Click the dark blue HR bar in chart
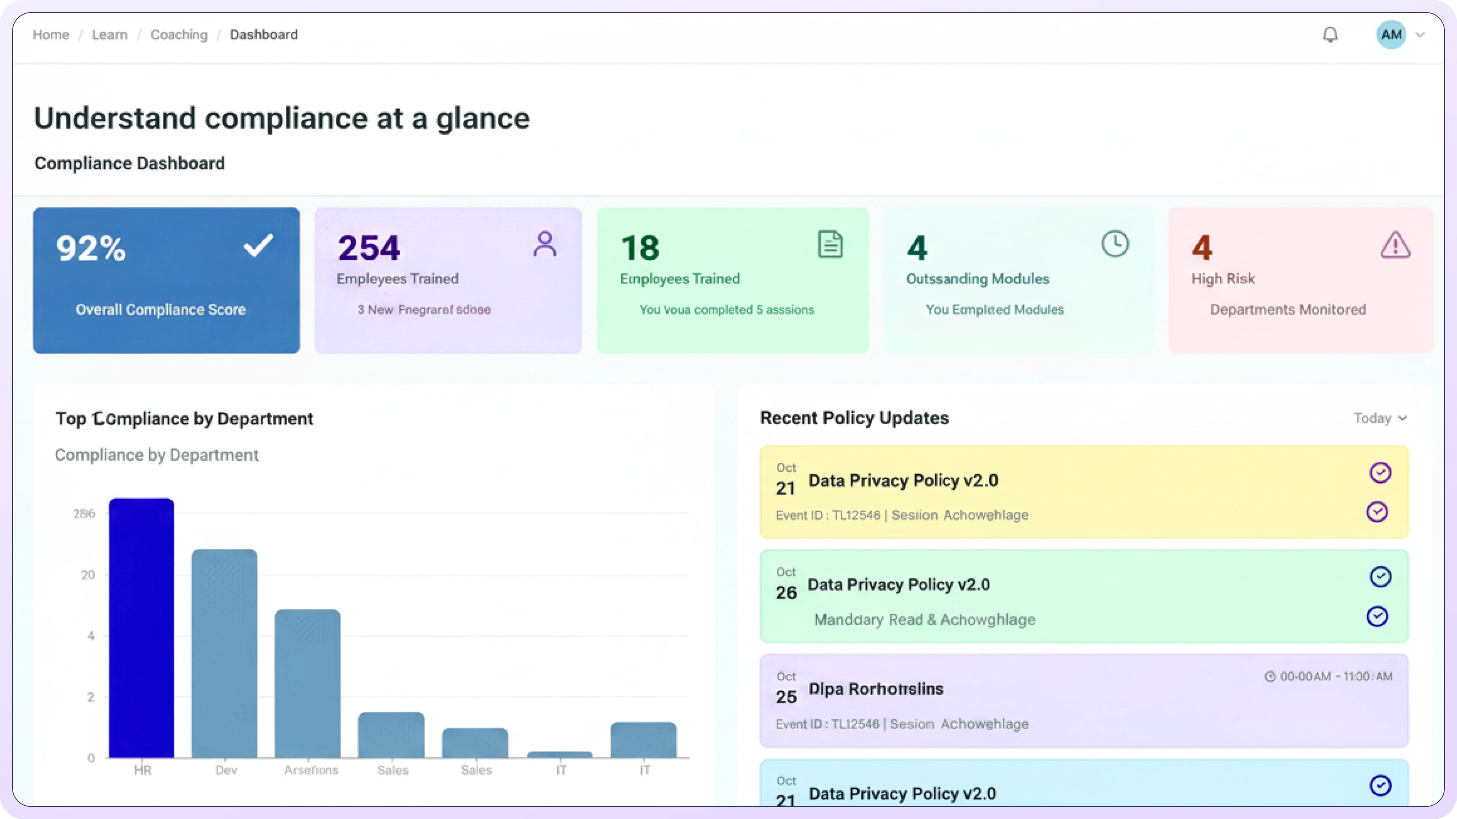Screen dimensions: 1457x819 point(142,628)
